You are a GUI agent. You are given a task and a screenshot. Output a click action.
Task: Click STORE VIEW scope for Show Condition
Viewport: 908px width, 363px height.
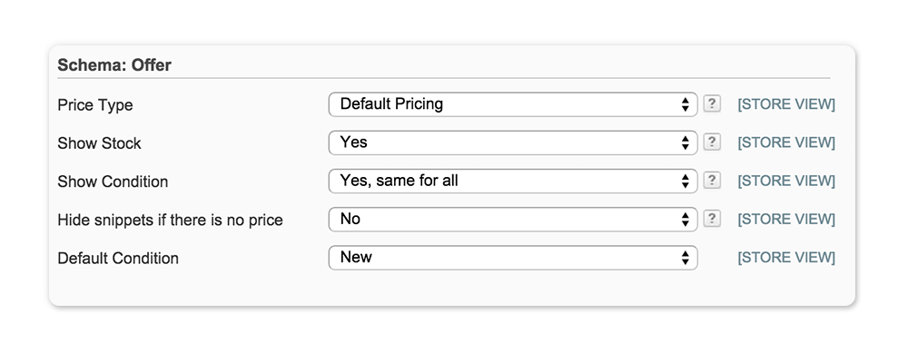pos(786,181)
